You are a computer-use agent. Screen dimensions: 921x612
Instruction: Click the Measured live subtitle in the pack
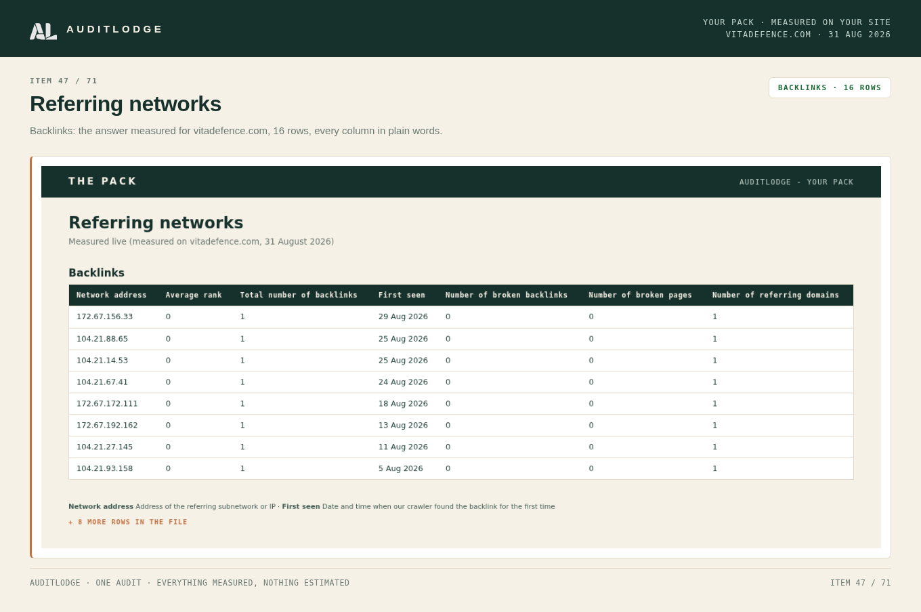[x=201, y=242]
